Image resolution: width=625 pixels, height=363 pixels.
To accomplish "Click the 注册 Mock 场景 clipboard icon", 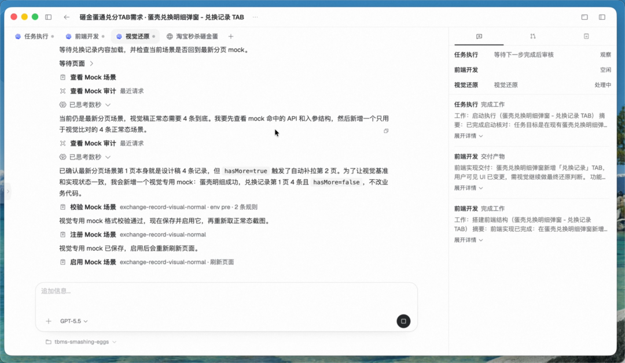I will pyautogui.click(x=62, y=235).
